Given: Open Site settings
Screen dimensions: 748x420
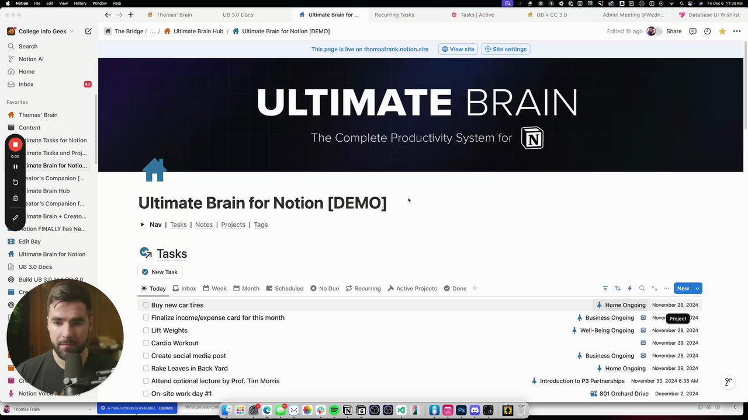Looking at the screenshot, I should coord(505,49).
